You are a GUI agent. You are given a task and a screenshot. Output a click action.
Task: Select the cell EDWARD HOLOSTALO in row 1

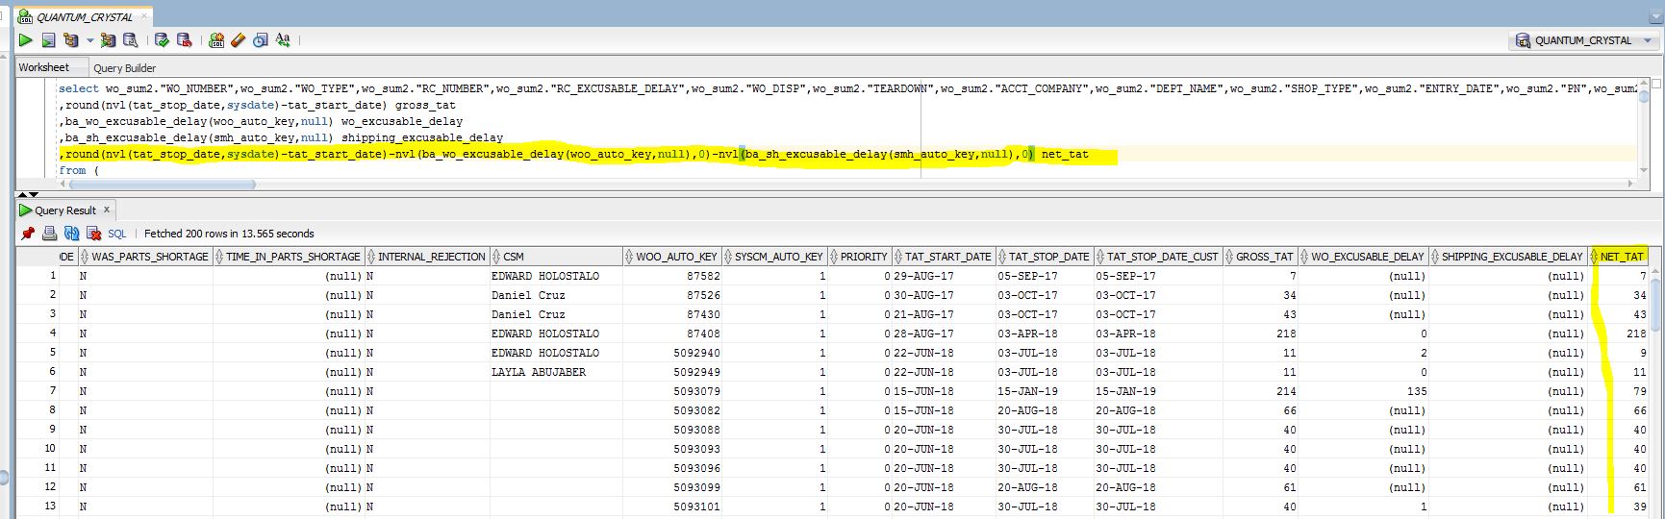coord(556,276)
